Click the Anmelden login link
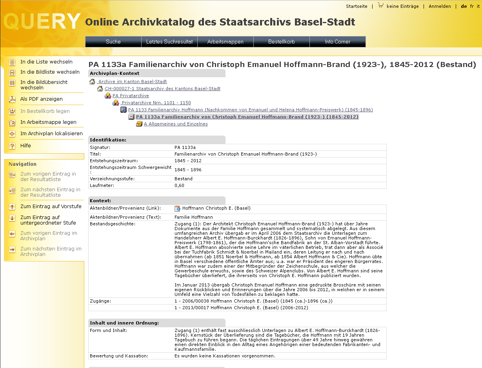The width and height of the screenshot is (482, 368). tap(440, 6)
